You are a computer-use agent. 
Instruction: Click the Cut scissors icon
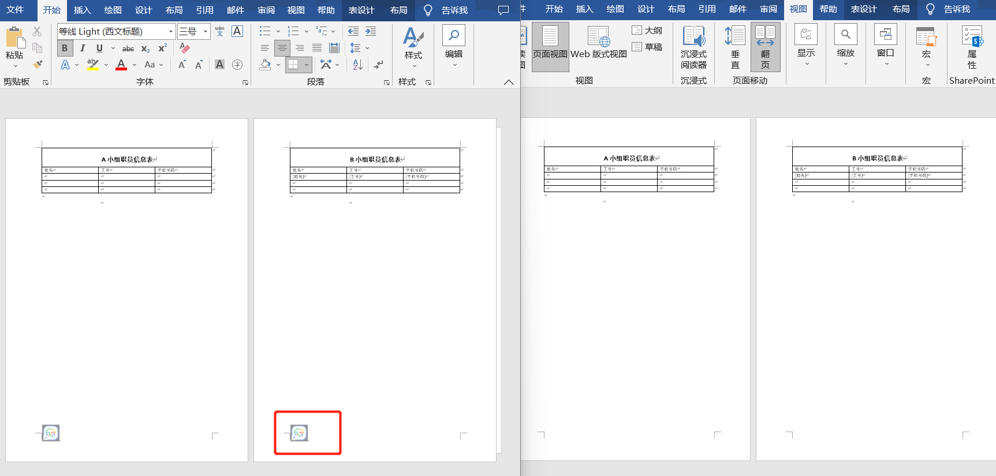click(38, 31)
